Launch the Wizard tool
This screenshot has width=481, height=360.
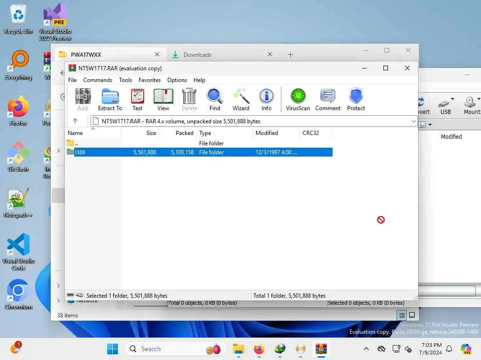tap(241, 99)
